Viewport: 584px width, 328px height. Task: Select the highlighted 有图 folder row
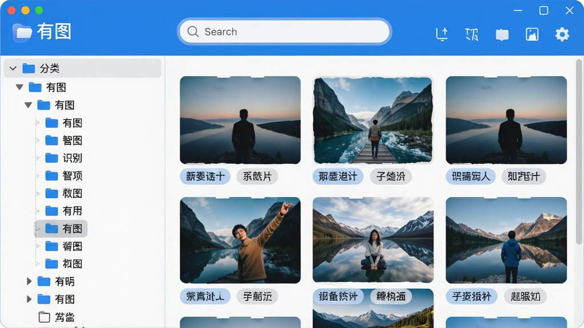[62, 228]
